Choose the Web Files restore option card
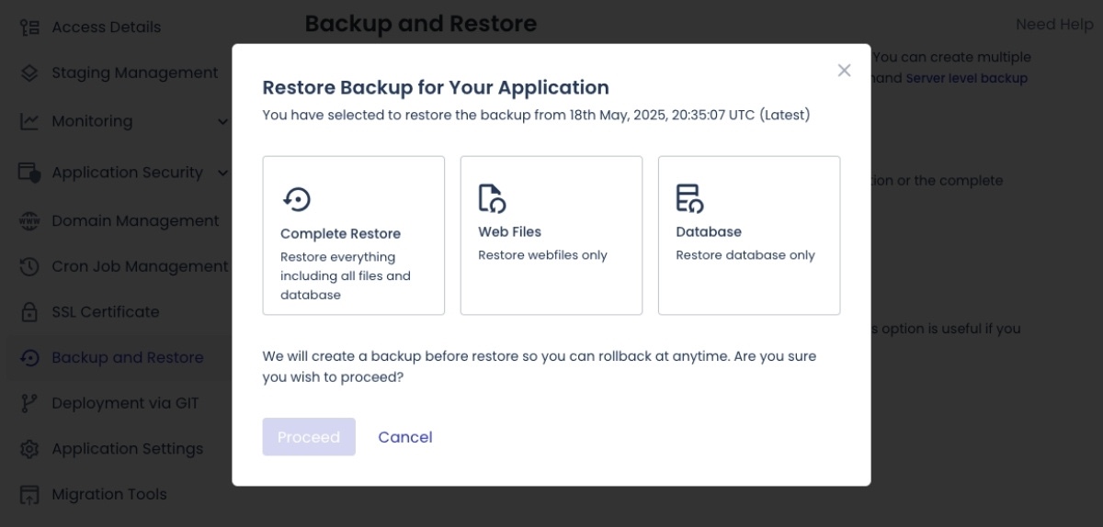The height and width of the screenshot is (527, 1103). pyautogui.click(x=551, y=235)
